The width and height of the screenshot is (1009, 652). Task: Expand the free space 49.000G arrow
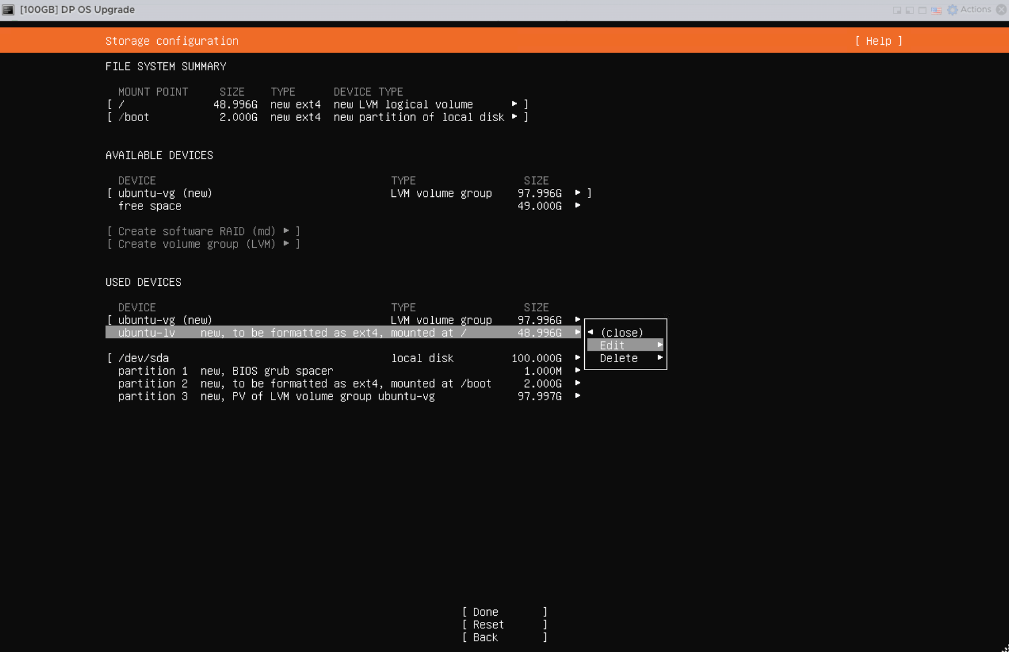[577, 205]
